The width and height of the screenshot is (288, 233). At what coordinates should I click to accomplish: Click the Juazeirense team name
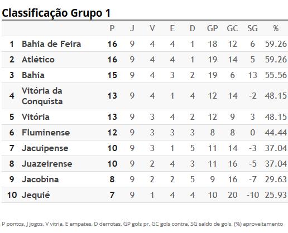[x=47, y=164]
